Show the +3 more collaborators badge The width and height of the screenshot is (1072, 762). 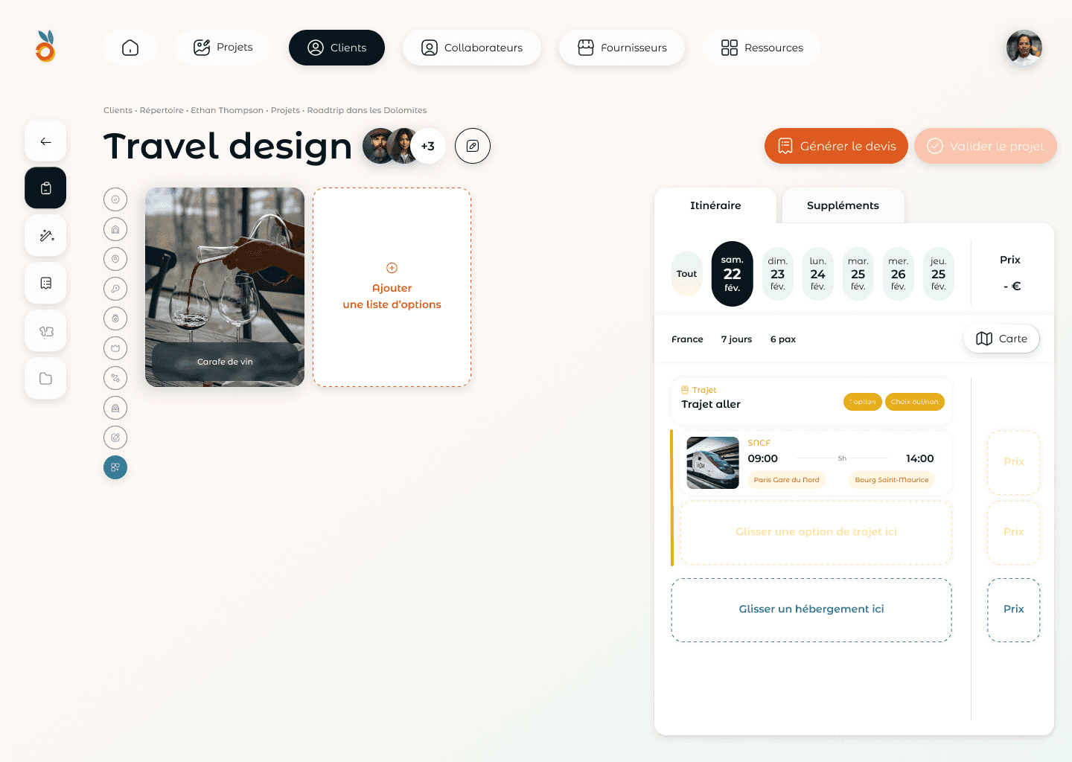tap(428, 146)
